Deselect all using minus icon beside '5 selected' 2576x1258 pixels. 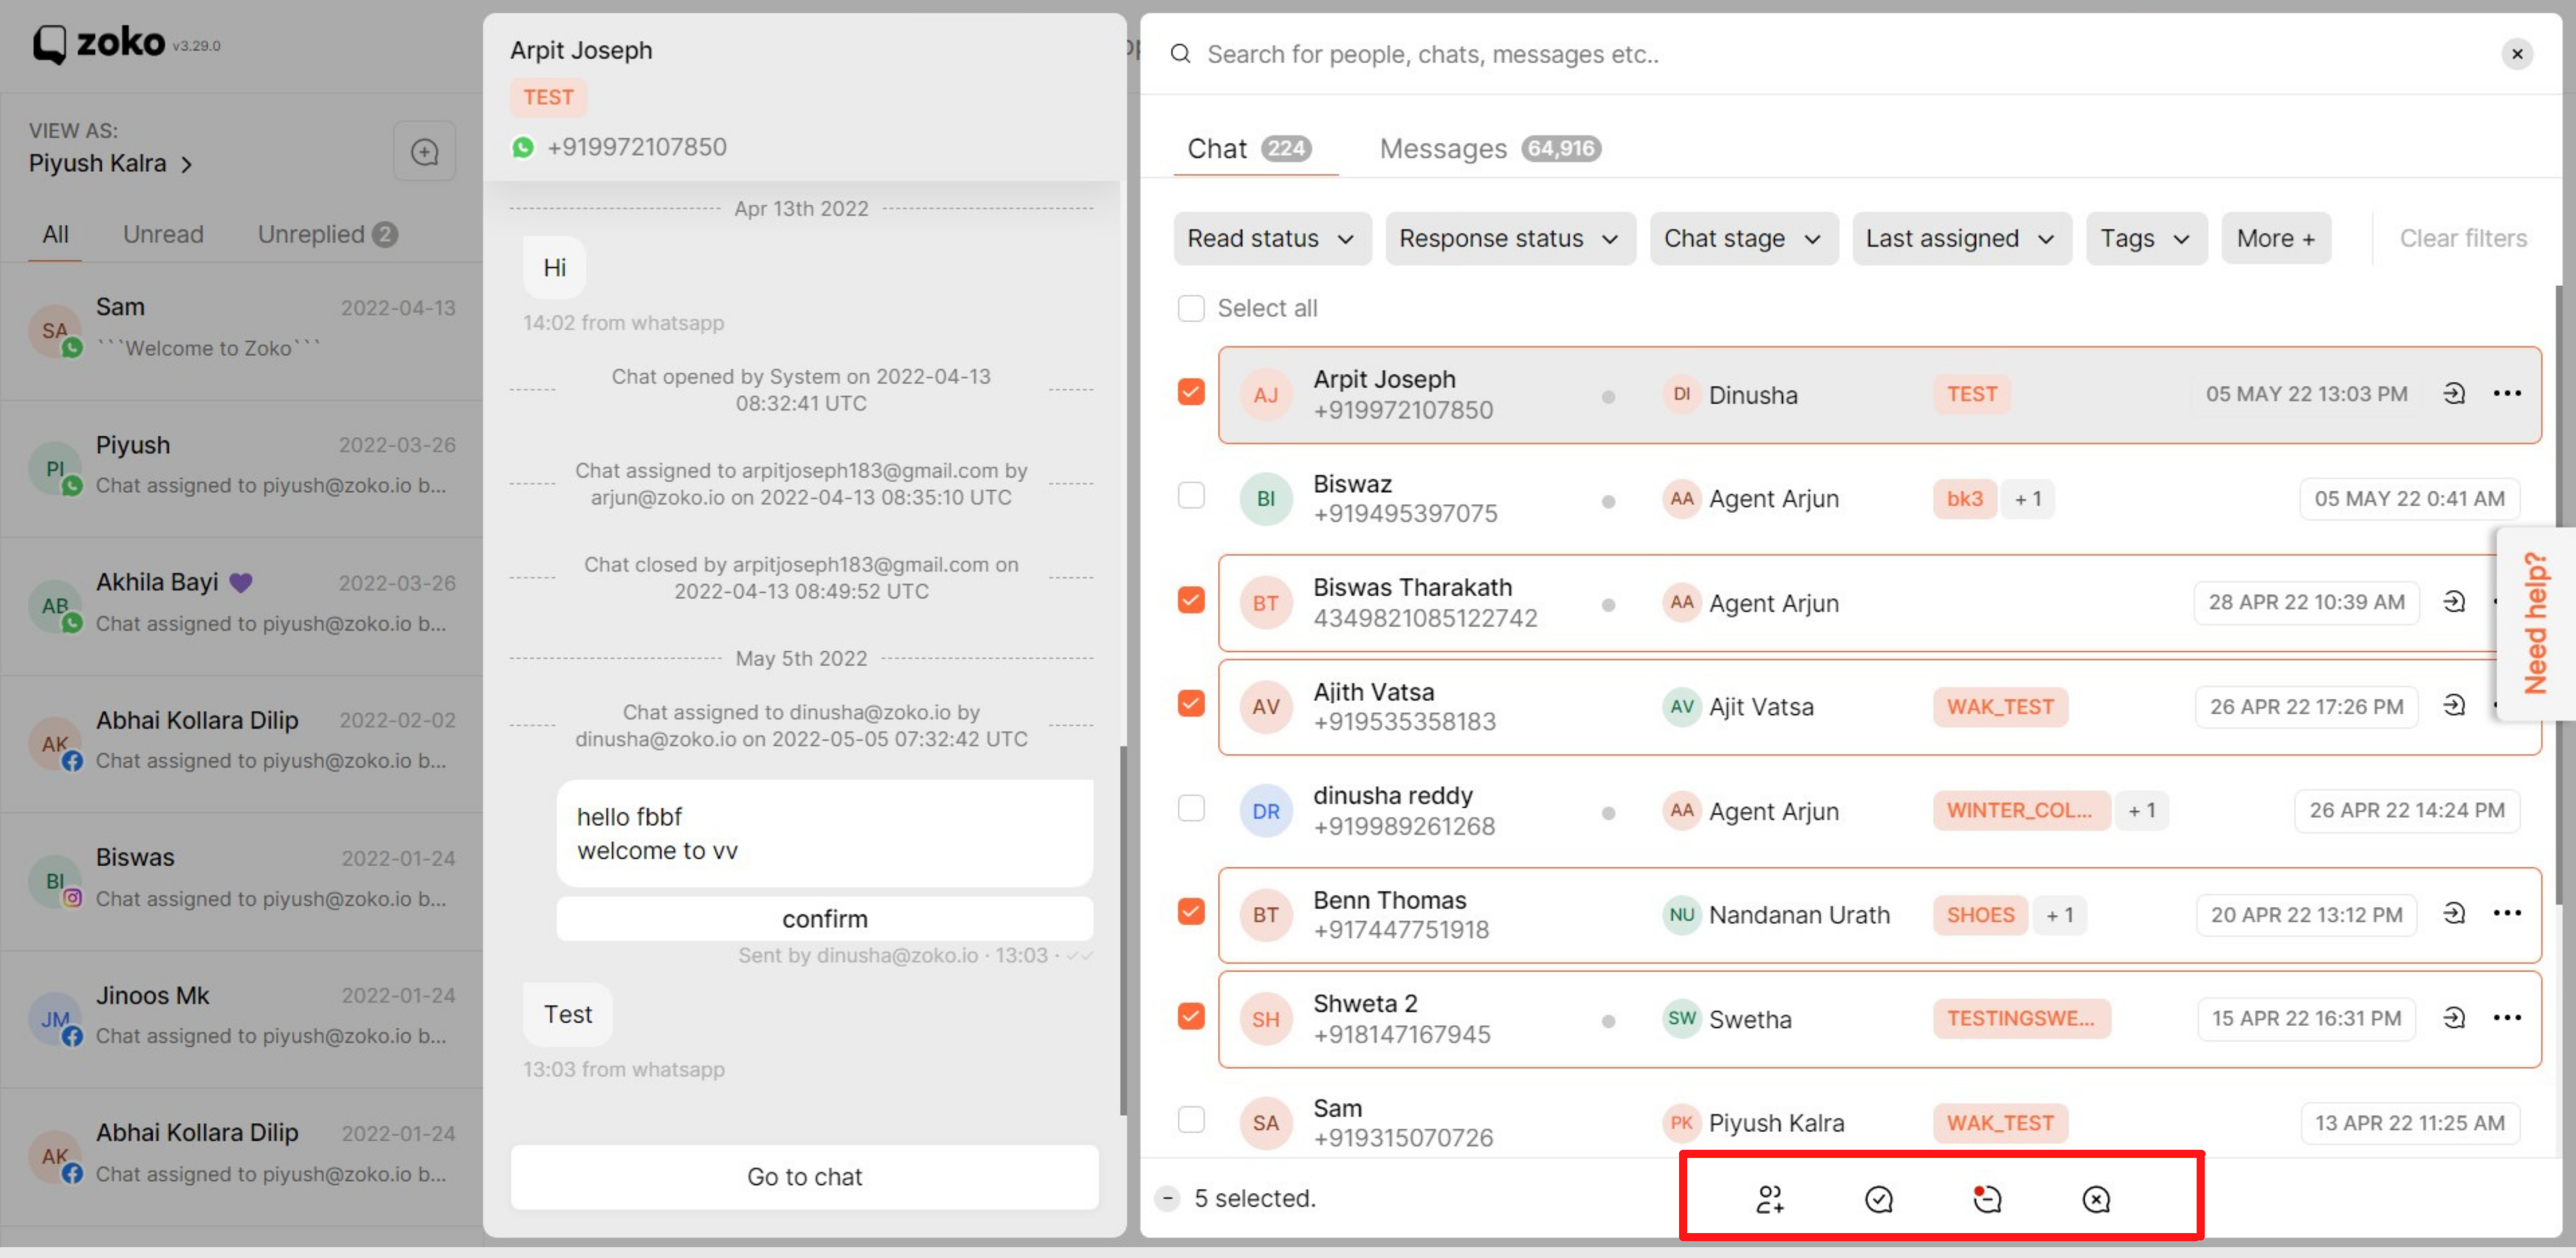pos(1166,1198)
